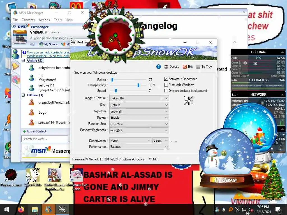Image resolution: width=287 pixels, height=215 pixels.
Task: Click the round arrow button beside msn logo
Action: (14, 26)
